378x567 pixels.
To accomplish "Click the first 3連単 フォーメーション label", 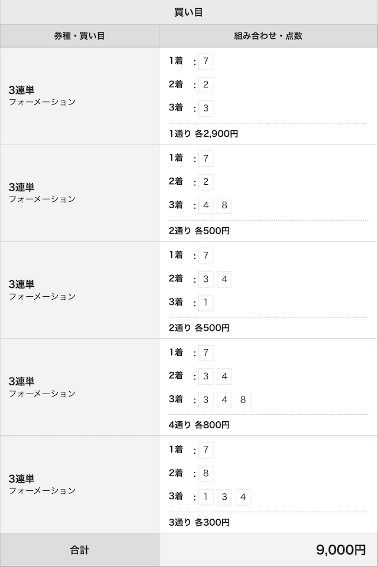I will tap(42, 96).
